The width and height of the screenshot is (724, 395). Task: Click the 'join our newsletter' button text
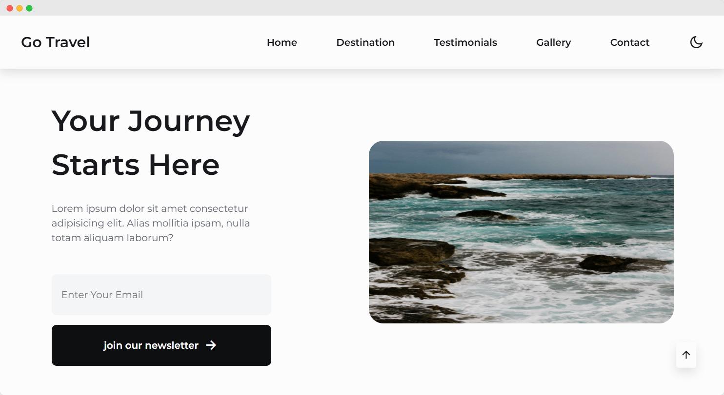click(151, 345)
